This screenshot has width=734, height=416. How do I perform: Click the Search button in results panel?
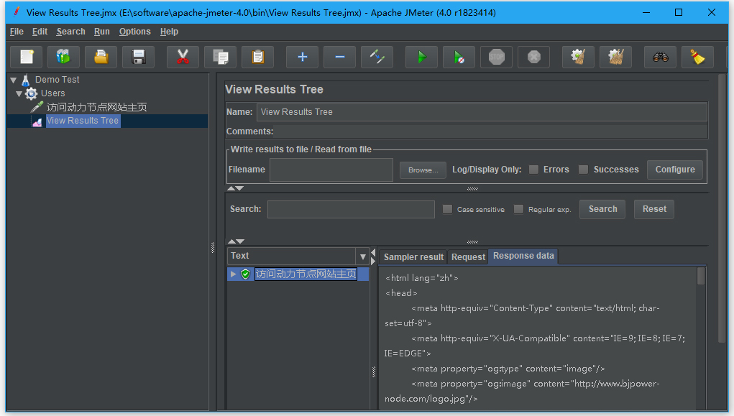coord(602,209)
